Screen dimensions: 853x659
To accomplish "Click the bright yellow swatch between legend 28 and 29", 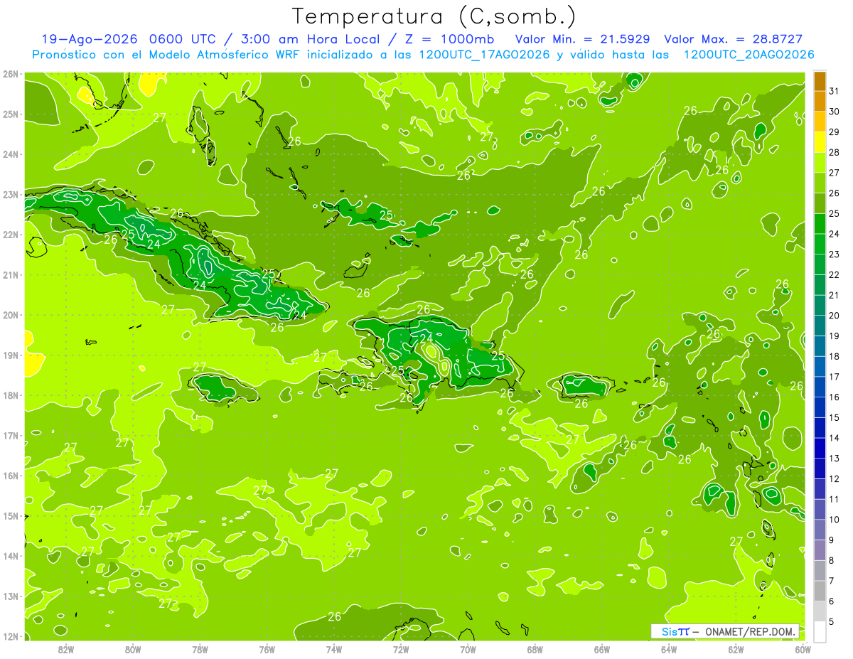I will pyautogui.click(x=820, y=142).
